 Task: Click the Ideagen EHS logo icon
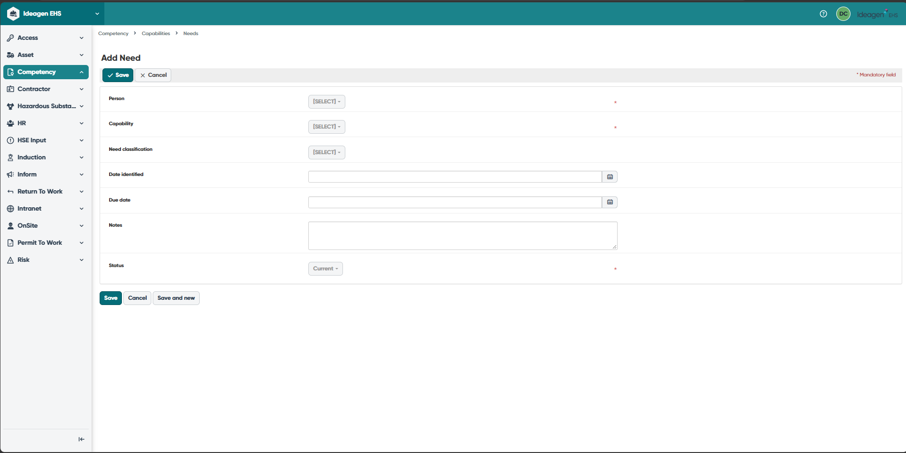(13, 14)
